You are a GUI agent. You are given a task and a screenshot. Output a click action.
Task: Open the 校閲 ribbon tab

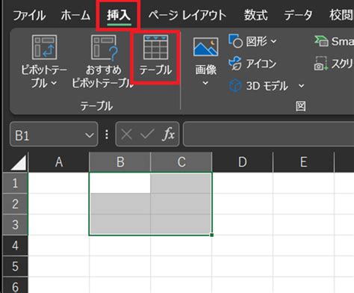pos(341,15)
